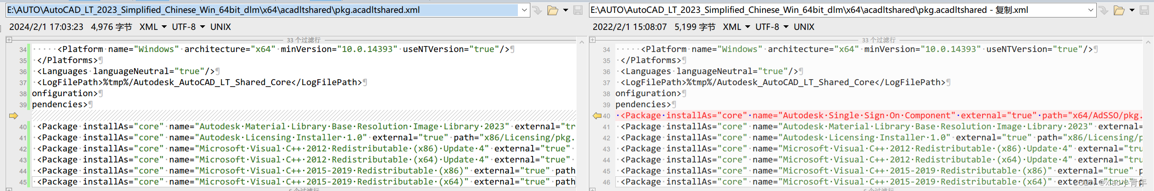Click the right pane timestamp 2022/2/1 15:08:07

click(630, 27)
